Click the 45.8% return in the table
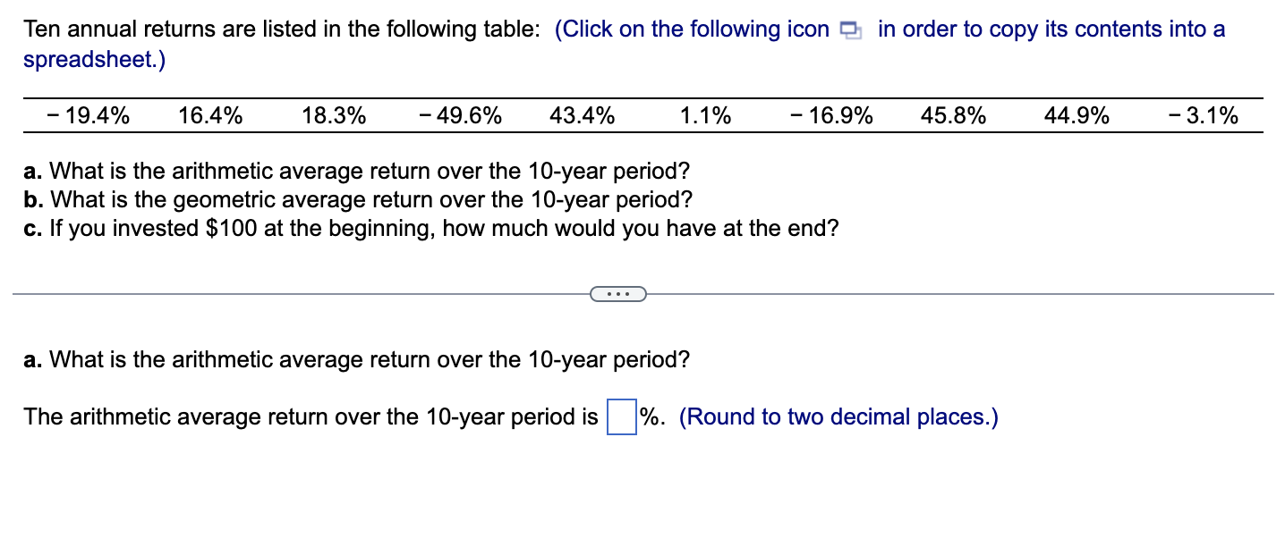 (x=953, y=114)
